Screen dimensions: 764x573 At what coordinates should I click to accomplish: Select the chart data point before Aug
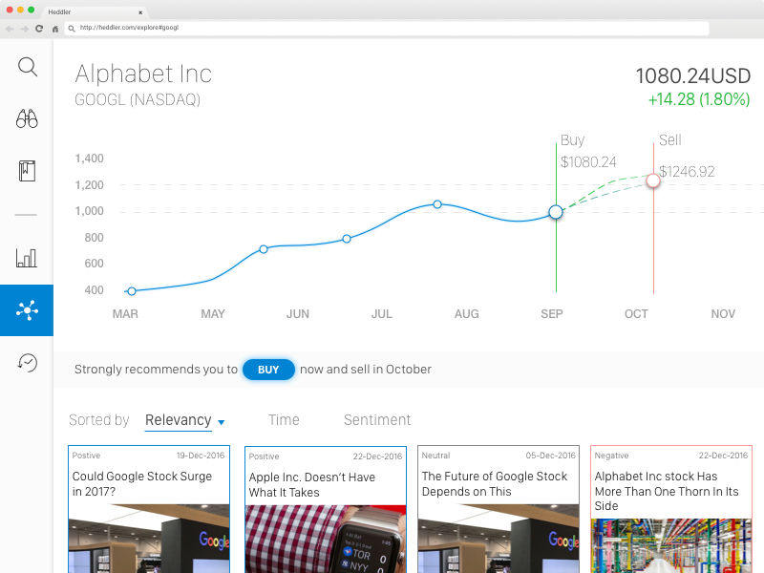437,204
